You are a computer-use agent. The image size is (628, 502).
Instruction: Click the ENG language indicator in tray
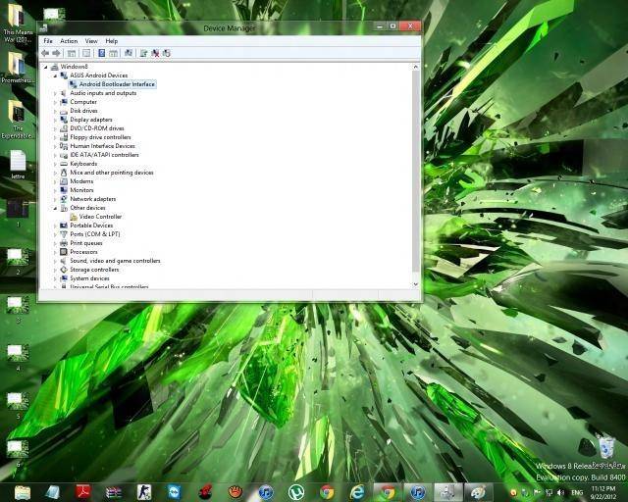[x=577, y=493]
